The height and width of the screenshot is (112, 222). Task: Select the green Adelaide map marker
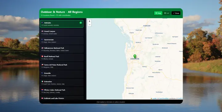[x=135, y=57]
